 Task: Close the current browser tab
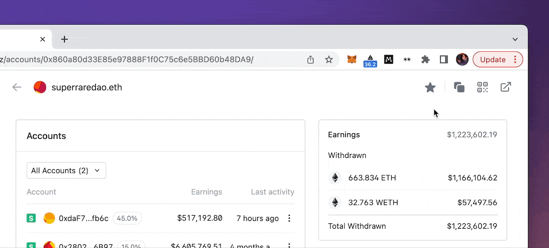click(x=43, y=39)
